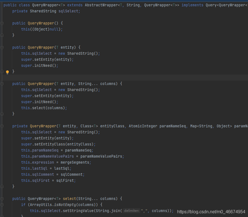Collapse the select(String... columns) method fold marker
This screenshot has height=217, width=248.
tap(2, 199)
